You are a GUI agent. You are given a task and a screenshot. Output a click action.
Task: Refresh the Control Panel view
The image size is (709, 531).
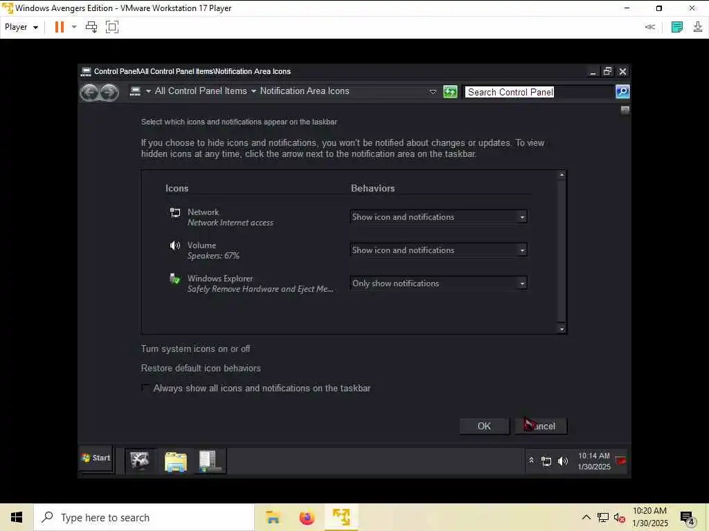(x=450, y=92)
